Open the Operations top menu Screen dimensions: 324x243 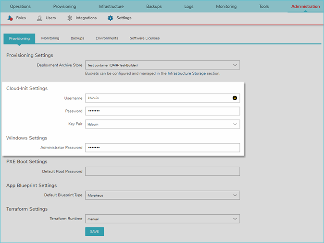20,7
